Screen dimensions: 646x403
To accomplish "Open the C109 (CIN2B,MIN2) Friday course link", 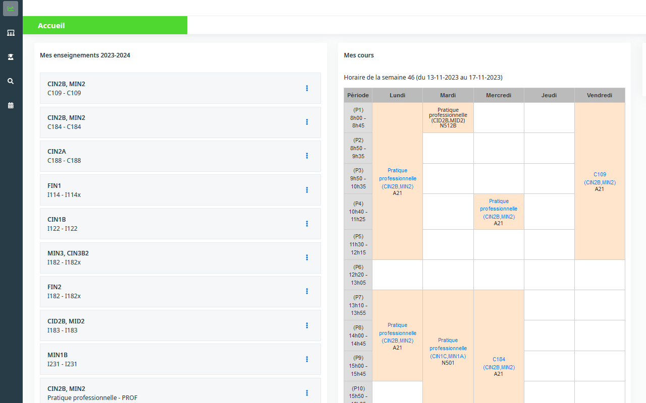I will pos(600,178).
